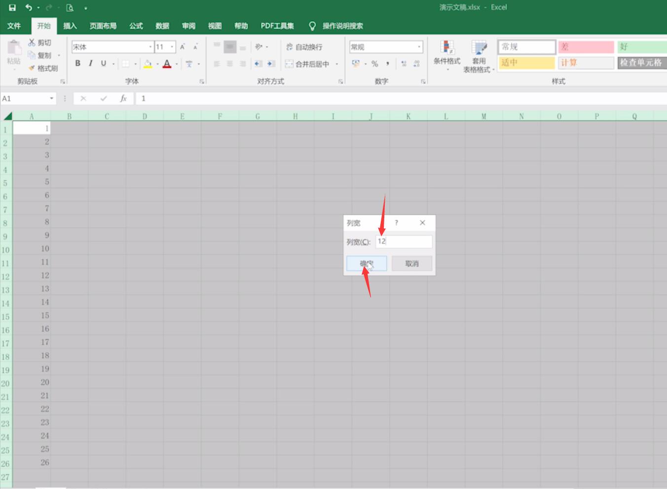Click the increase decimal icon

coord(404,64)
